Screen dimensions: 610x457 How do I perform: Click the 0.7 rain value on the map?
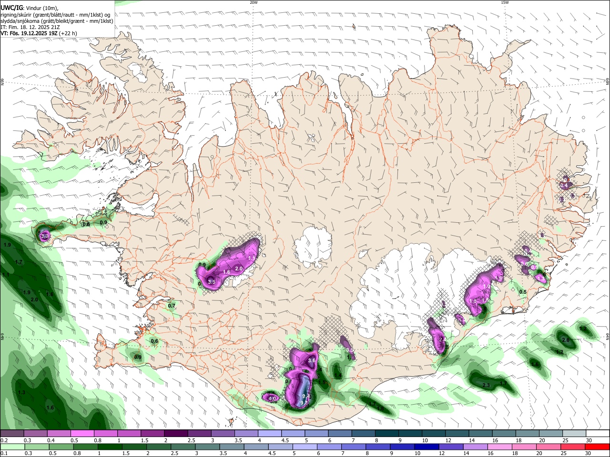pos(172,306)
